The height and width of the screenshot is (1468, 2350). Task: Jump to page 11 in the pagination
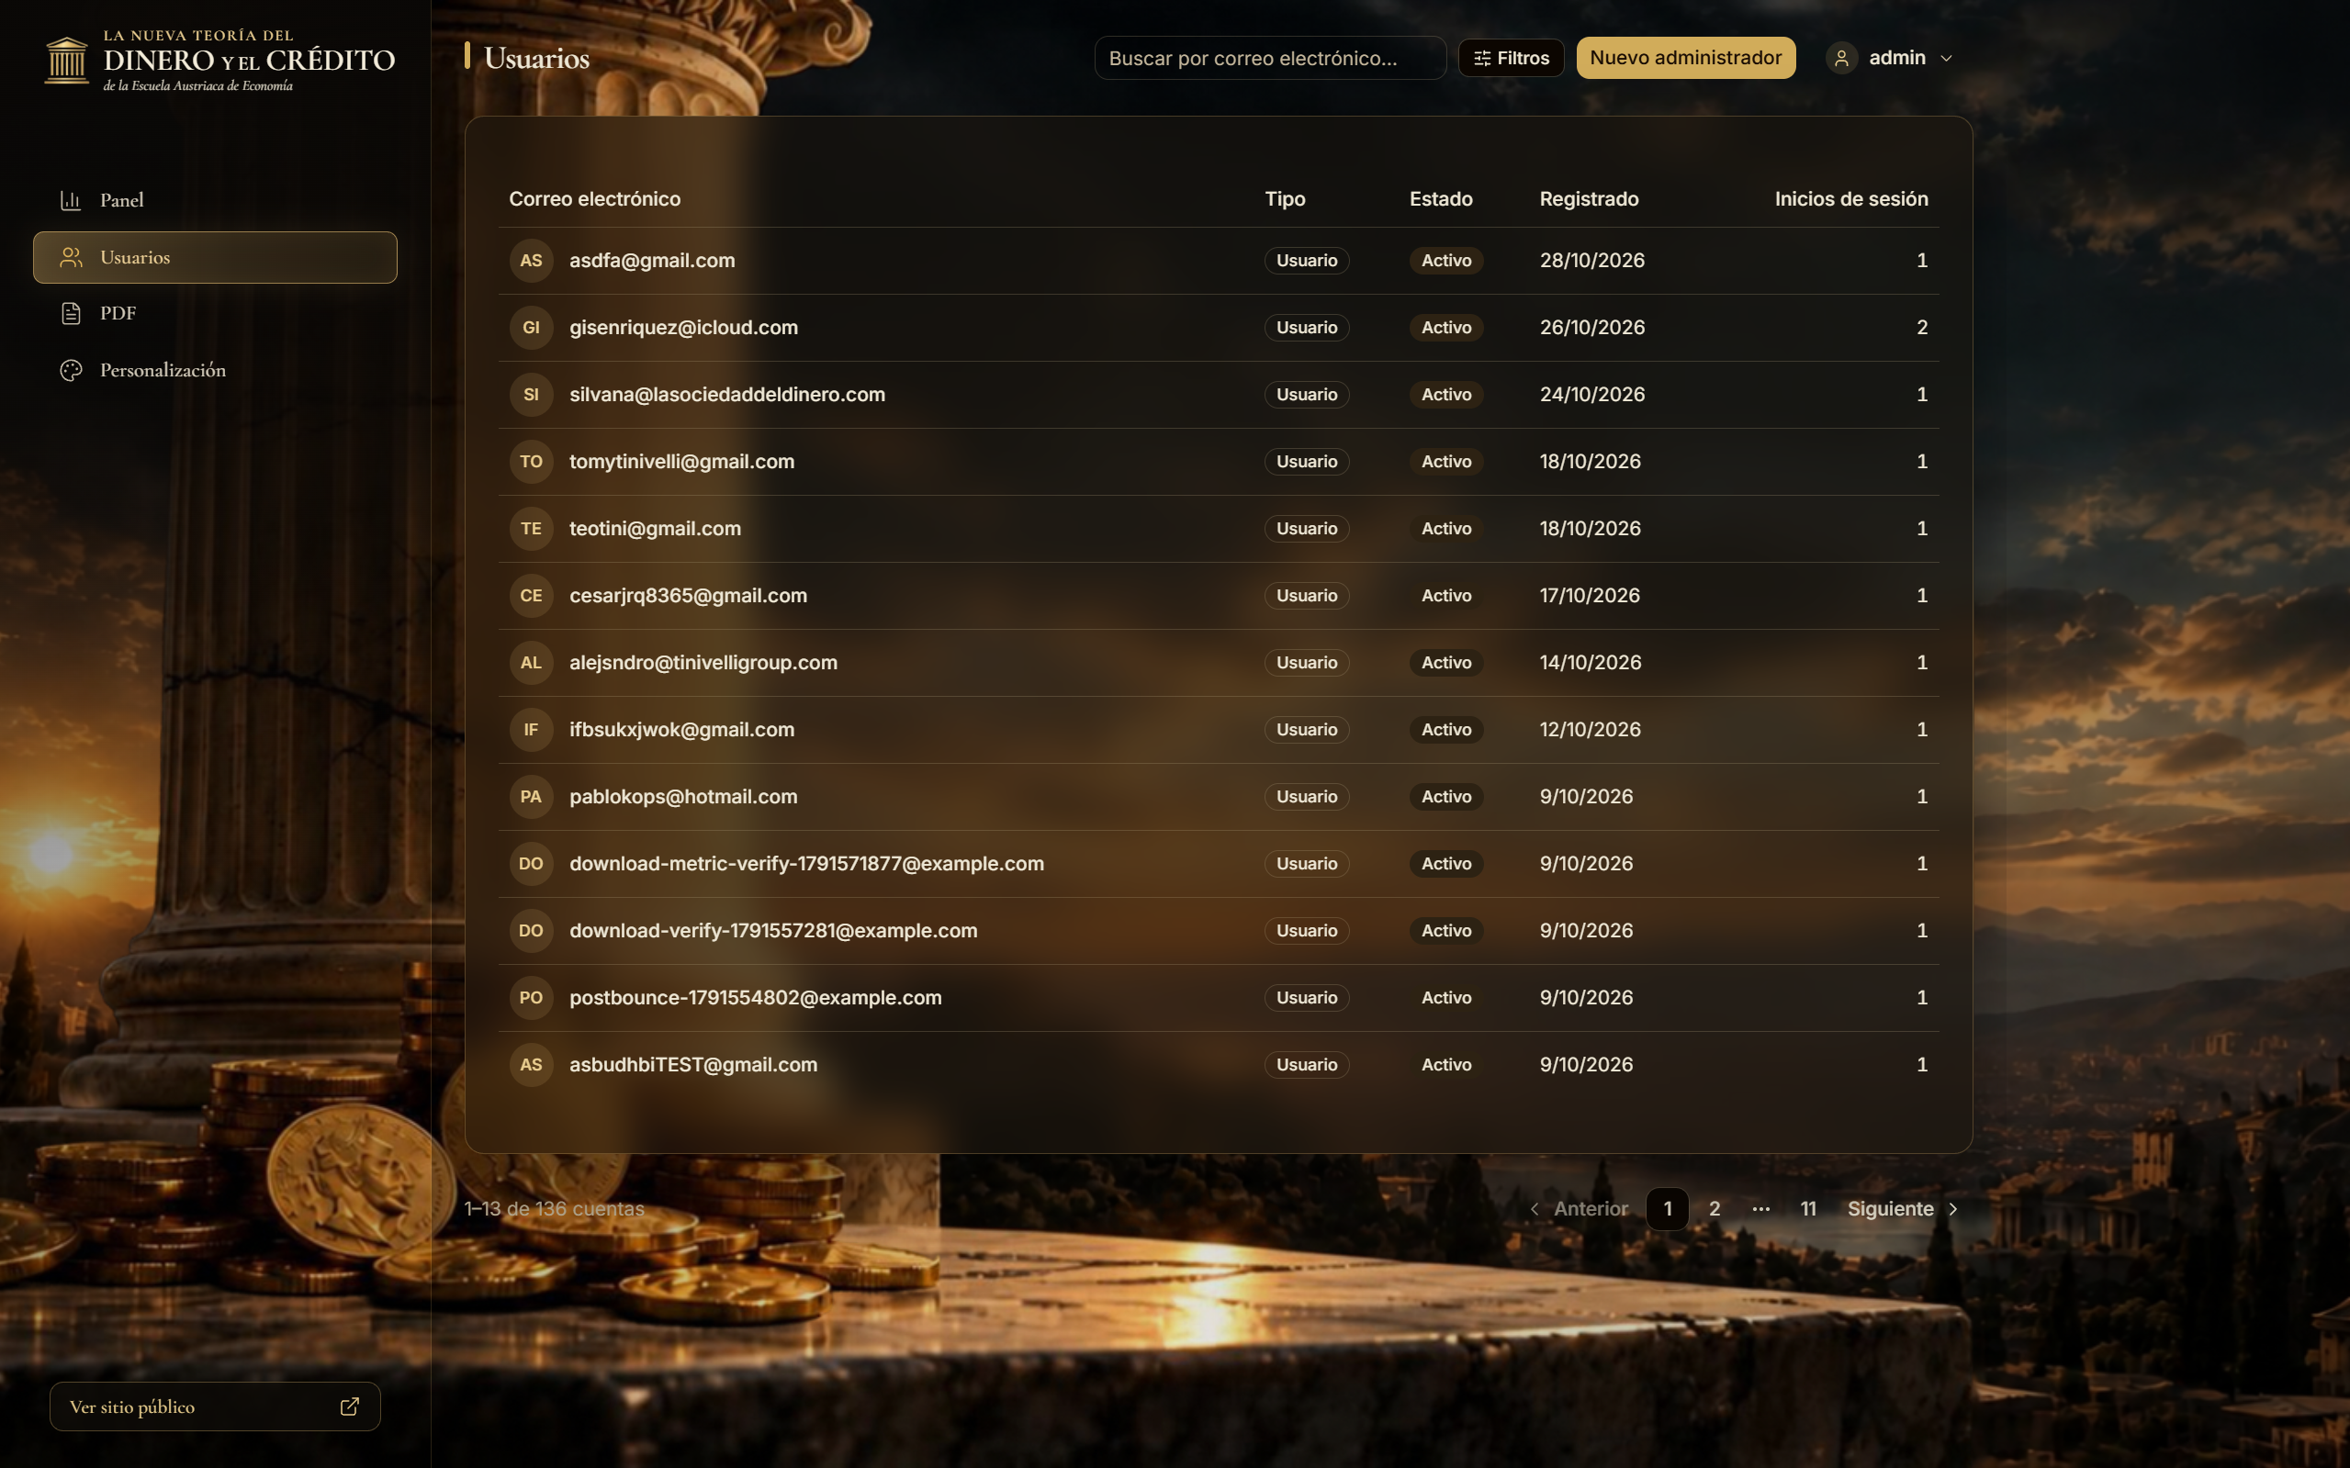pos(1808,1209)
